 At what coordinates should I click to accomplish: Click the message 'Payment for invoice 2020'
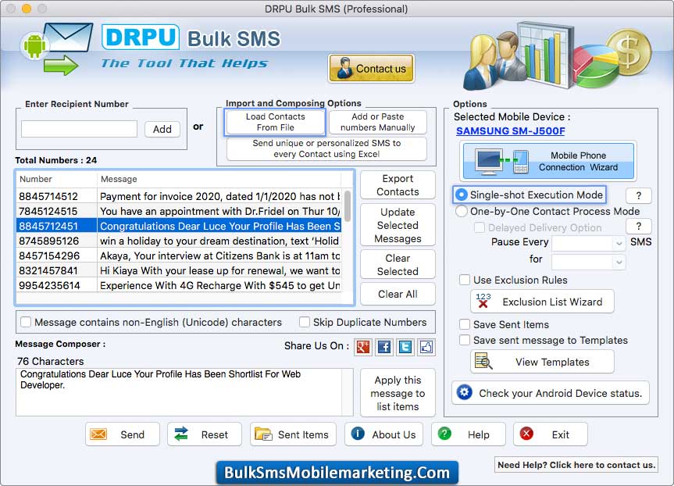click(x=219, y=197)
